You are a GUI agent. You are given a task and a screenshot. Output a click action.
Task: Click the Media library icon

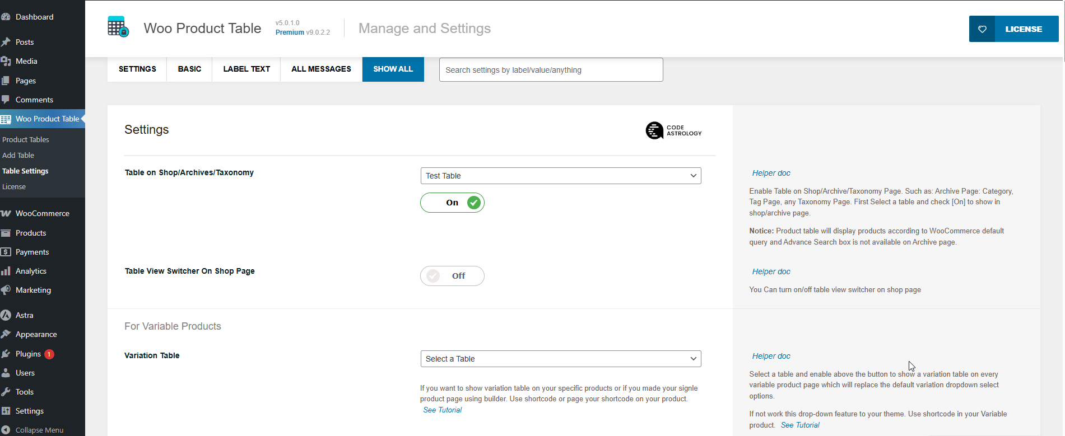point(6,61)
